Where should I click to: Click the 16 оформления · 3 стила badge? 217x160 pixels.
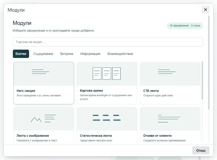(x=185, y=26)
